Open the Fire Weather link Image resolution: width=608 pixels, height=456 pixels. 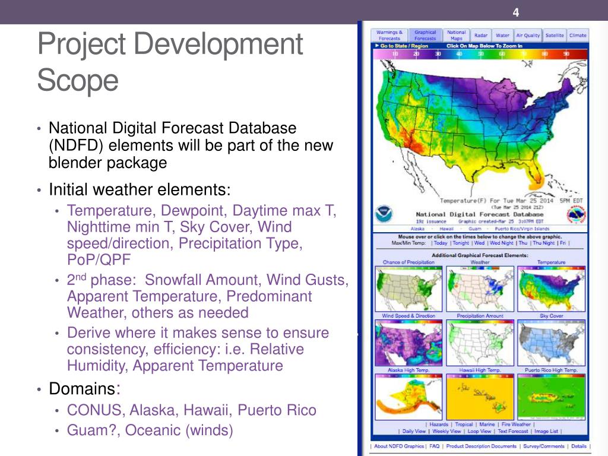point(516,424)
